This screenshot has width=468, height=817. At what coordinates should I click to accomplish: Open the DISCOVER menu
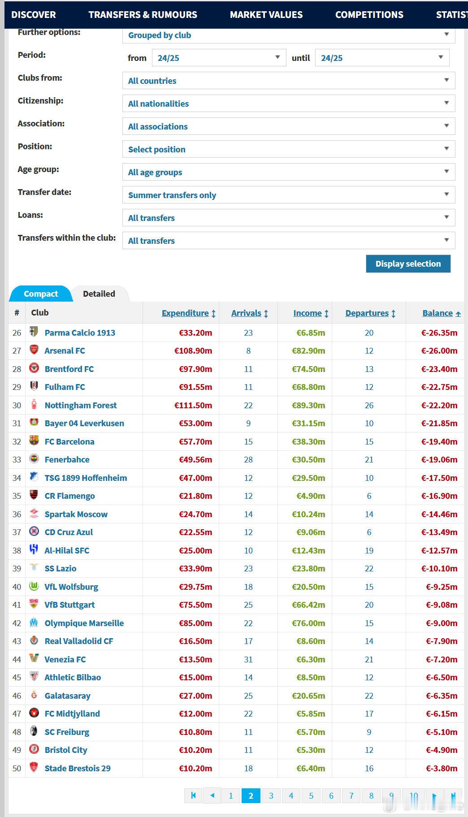tap(34, 15)
